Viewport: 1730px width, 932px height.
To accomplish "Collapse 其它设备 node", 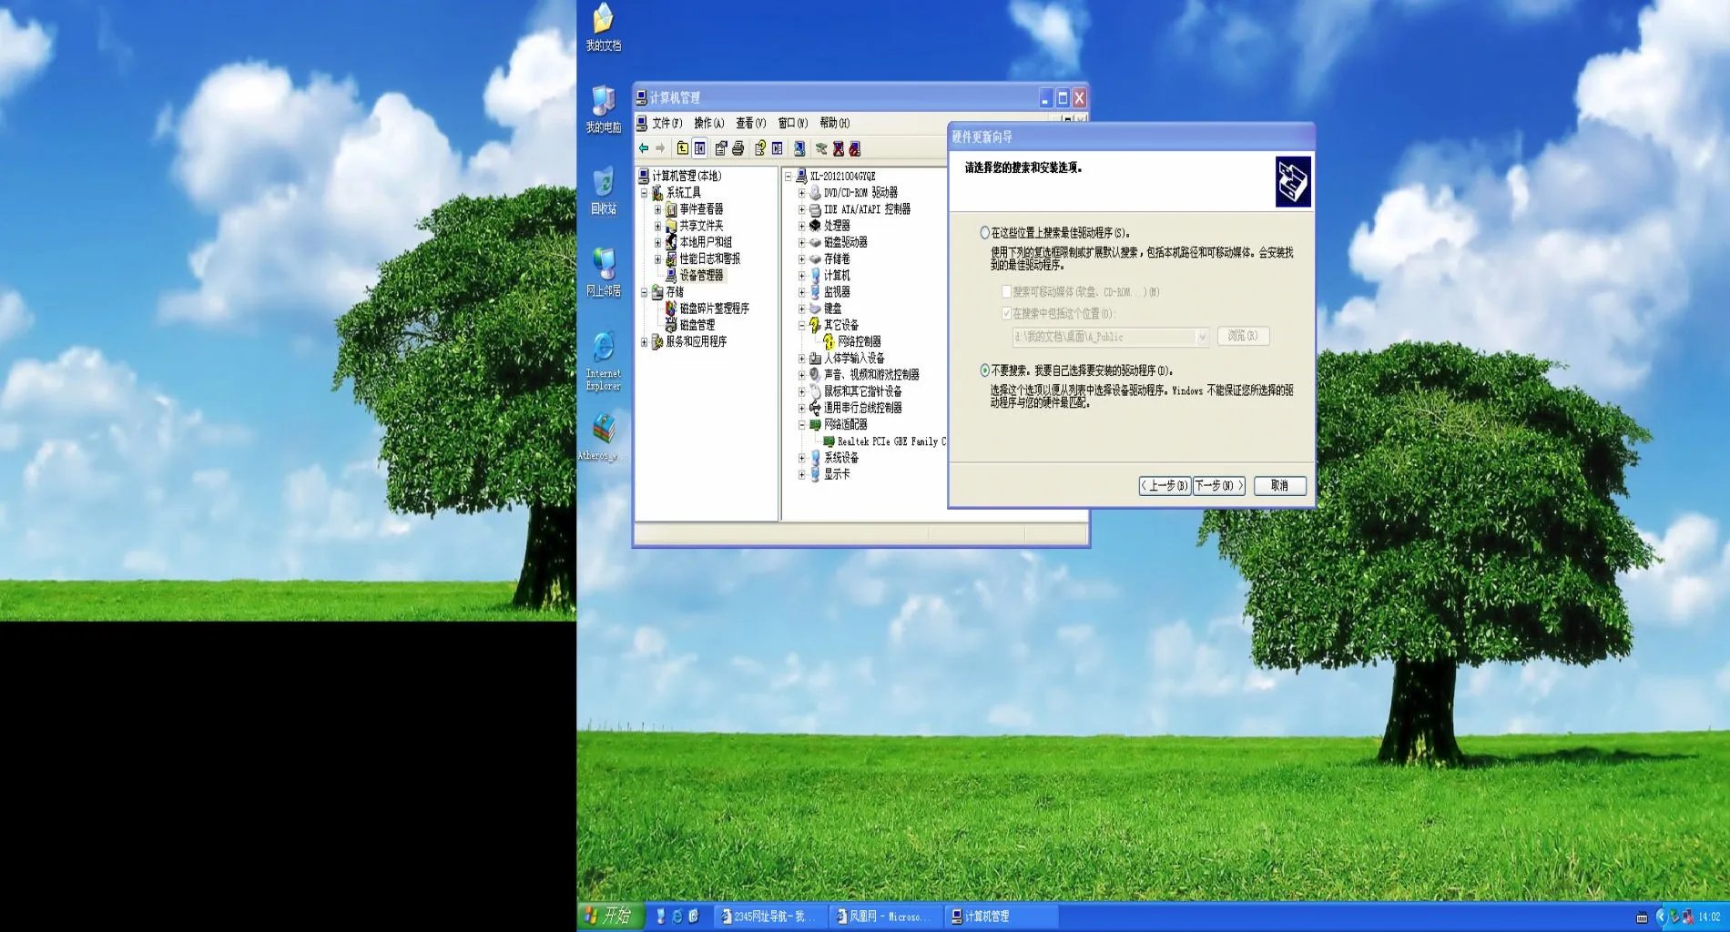I will tap(801, 325).
